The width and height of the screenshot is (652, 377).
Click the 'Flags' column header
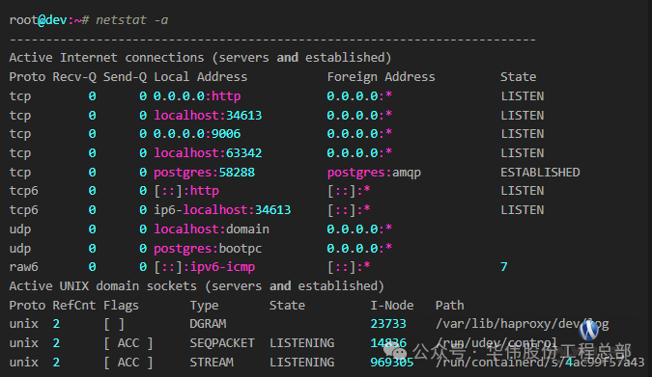121,306
